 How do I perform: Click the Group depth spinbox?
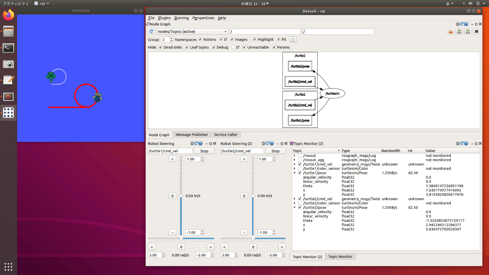click(167, 39)
